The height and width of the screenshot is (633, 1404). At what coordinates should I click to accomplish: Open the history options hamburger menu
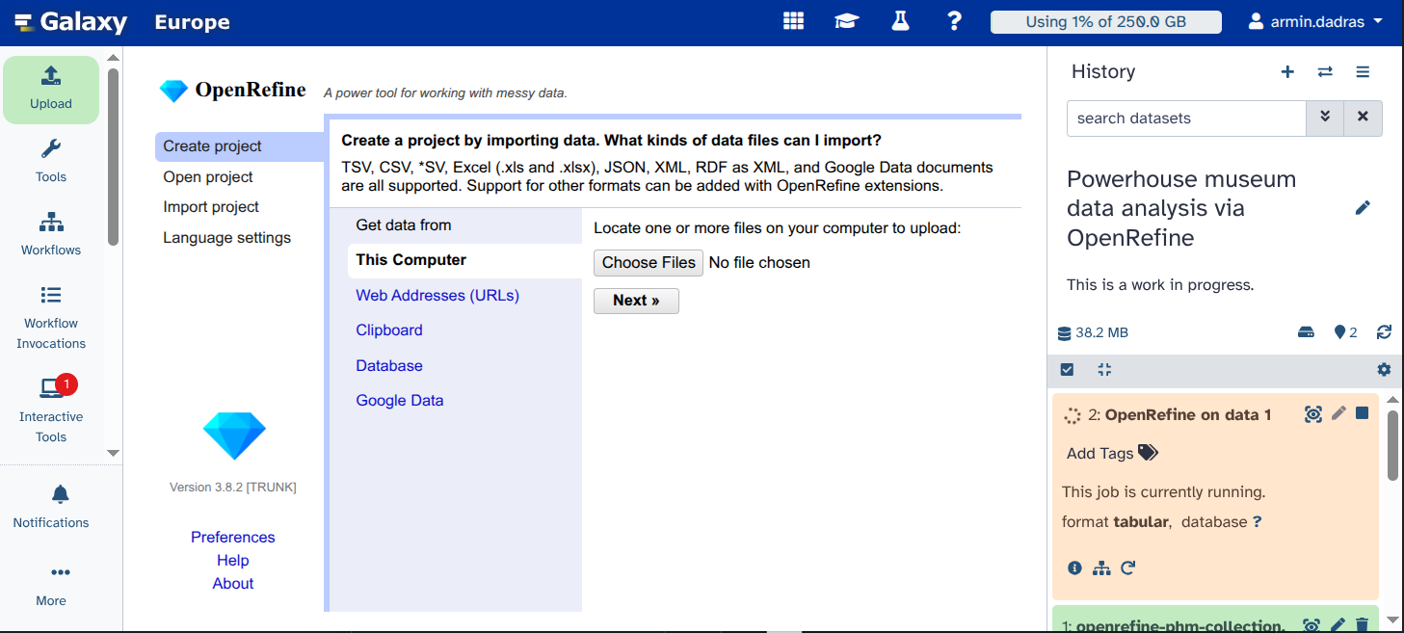(1363, 72)
